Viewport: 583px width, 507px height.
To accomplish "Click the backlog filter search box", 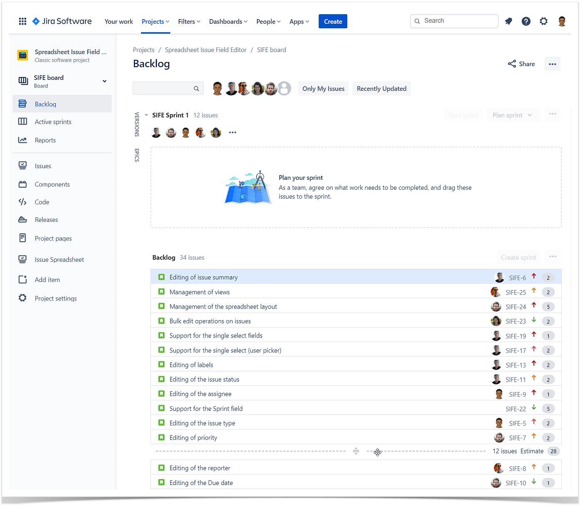I will tap(168, 88).
